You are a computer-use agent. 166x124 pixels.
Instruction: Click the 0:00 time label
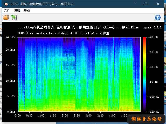pos(18,115)
